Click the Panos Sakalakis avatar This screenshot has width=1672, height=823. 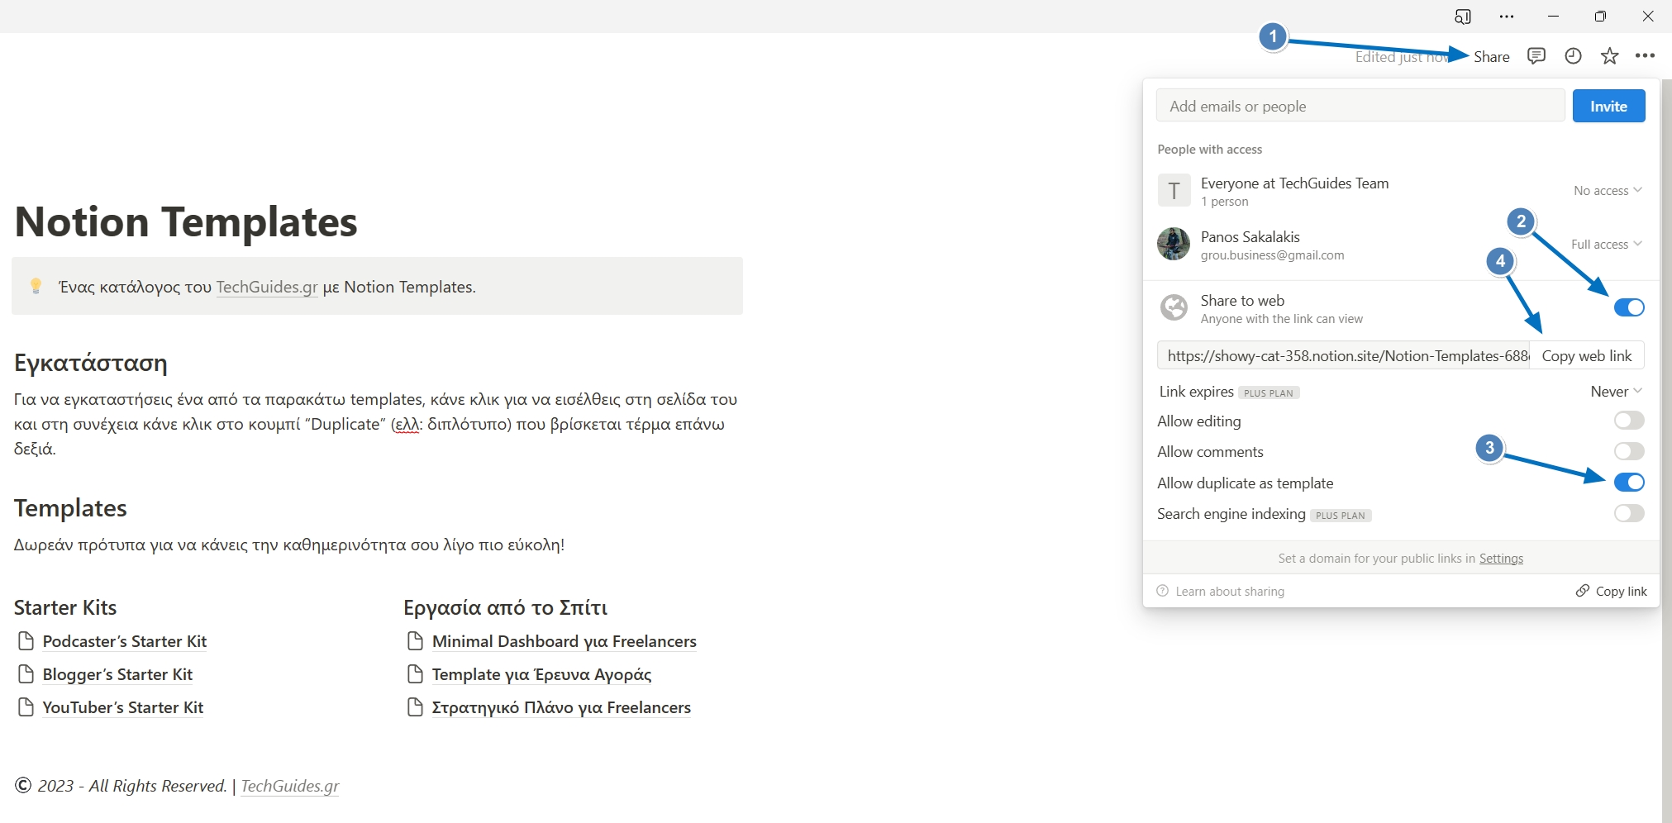(x=1174, y=245)
